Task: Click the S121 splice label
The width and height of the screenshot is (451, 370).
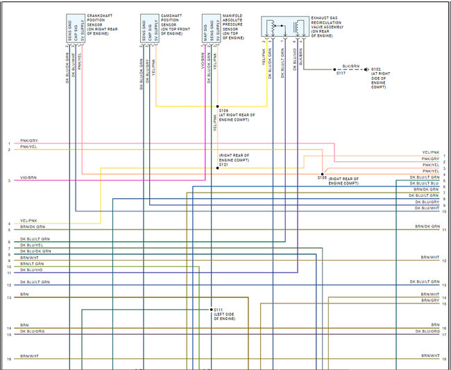Action: pos(223,165)
